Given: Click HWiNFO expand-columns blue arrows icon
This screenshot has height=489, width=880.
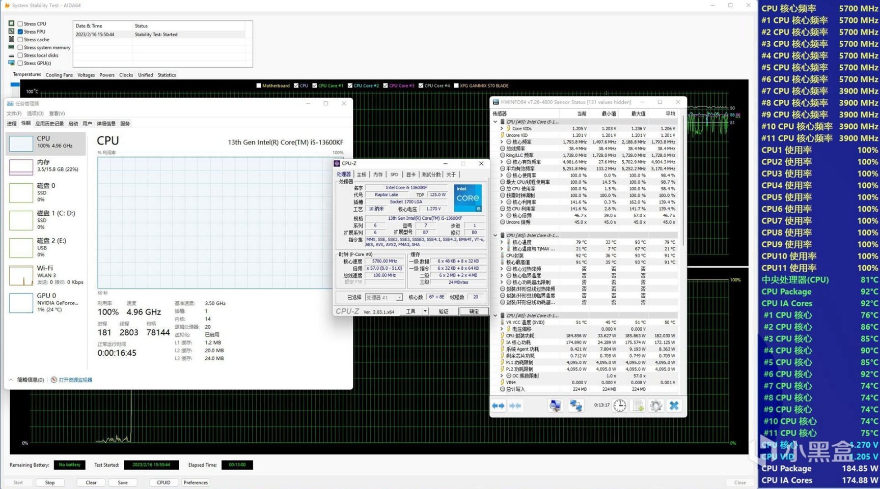Looking at the screenshot, I should click(498, 406).
